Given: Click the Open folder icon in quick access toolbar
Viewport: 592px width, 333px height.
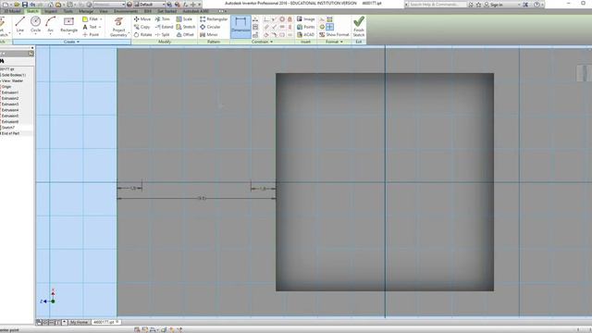Looking at the screenshot, I should pos(17,5).
